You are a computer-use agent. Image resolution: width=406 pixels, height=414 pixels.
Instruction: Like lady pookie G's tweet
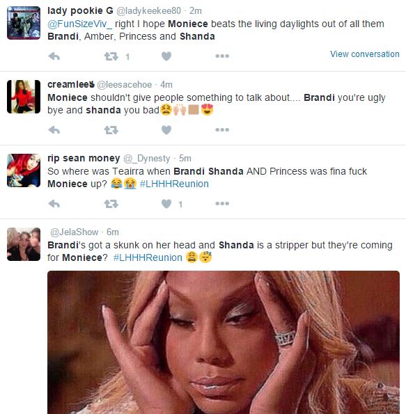point(166,56)
